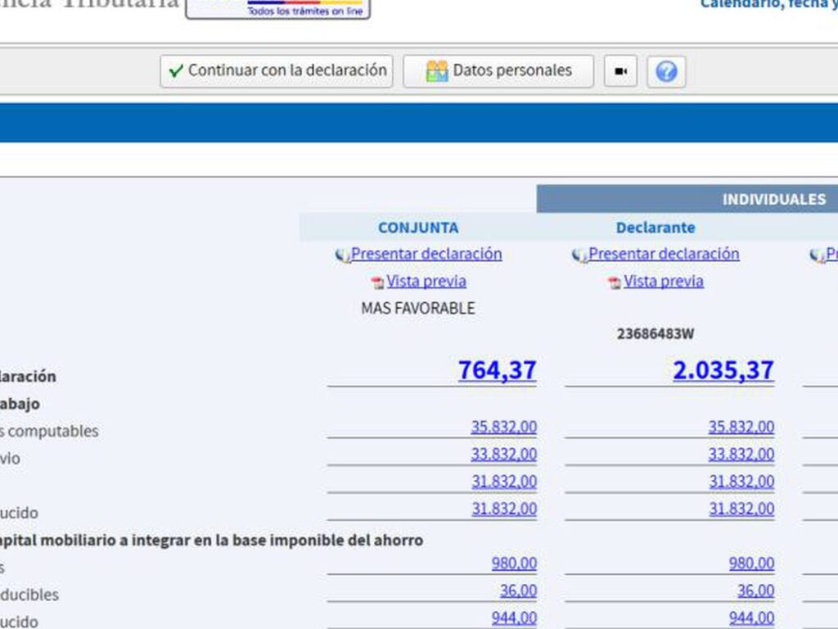Open Presentar declaración link under CONJUNTA

(x=426, y=254)
